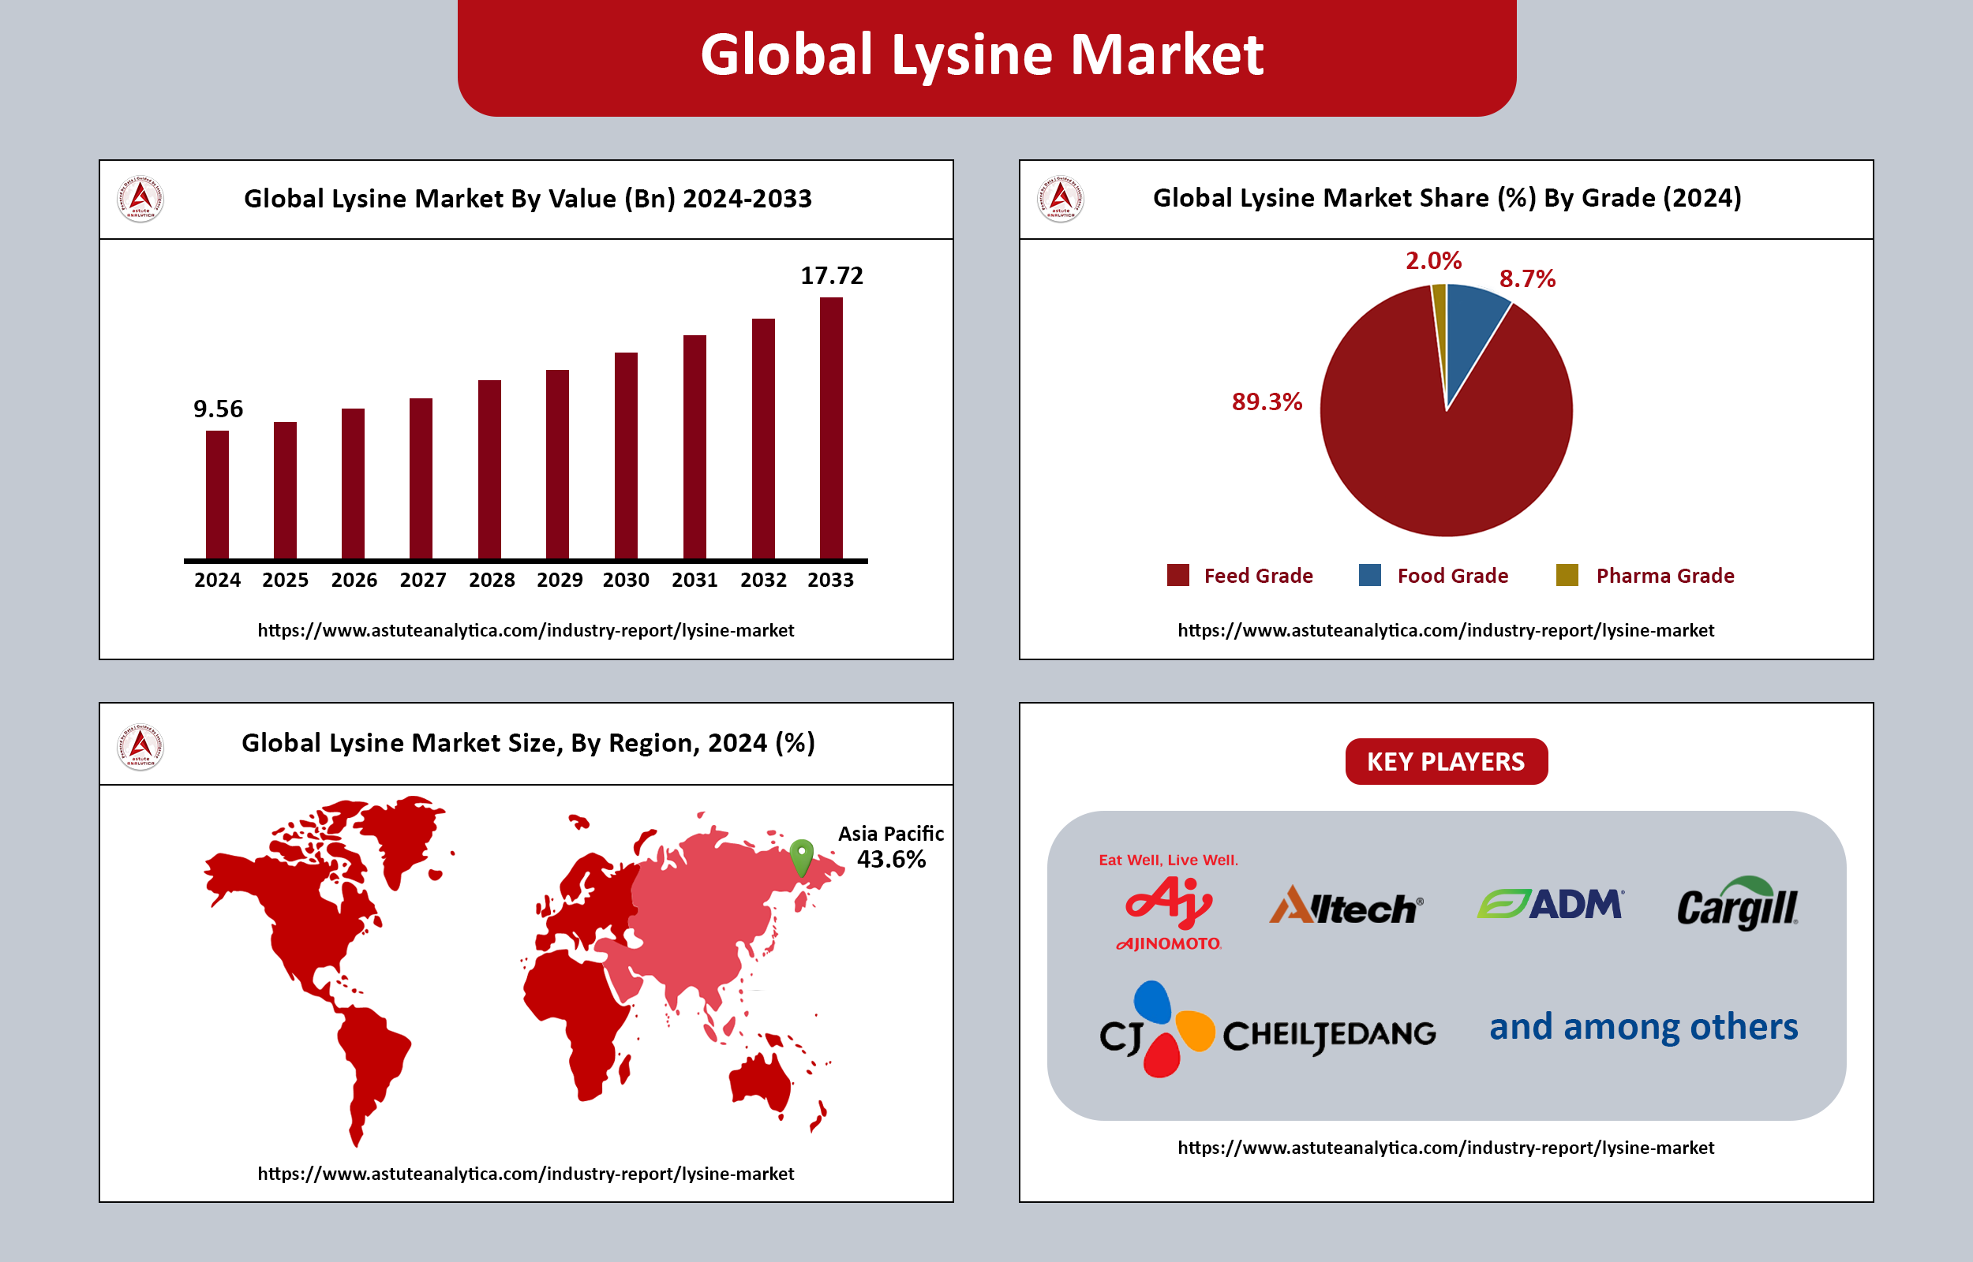The height and width of the screenshot is (1262, 1973).
Task: Click the 2030 bar in the value chart
Action: click(627, 456)
